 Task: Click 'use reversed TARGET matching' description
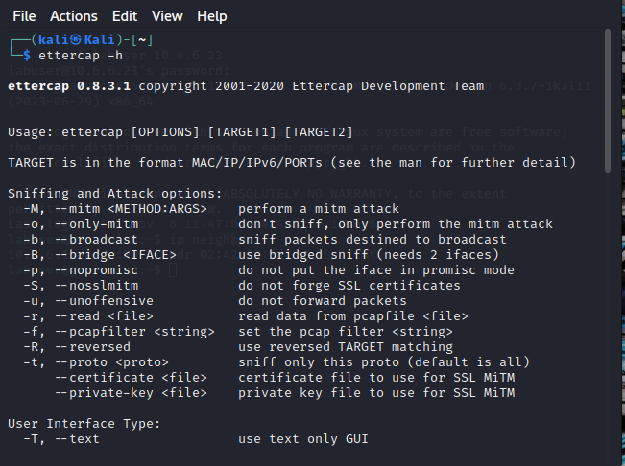(346, 347)
